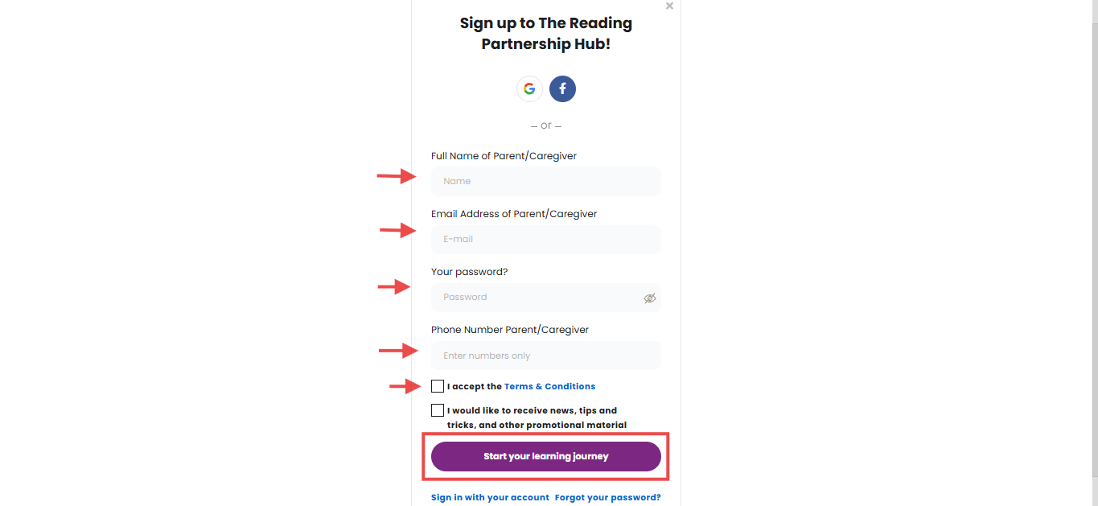Screen dimensions: 1098x506
Task: Enable the news and promotional material checkbox
Action: pyautogui.click(x=438, y=410)
